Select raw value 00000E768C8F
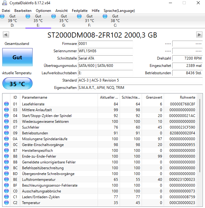Image resolution: width=205 pixels, height=208 pixels. point(183,104)
